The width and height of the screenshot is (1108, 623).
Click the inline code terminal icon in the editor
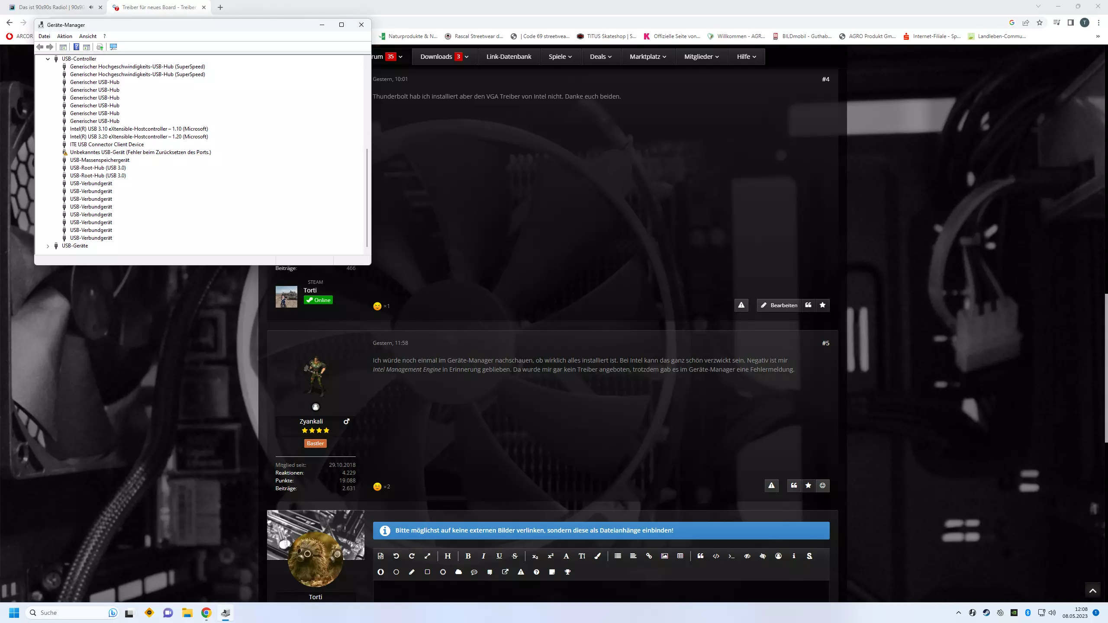point(731,556)
